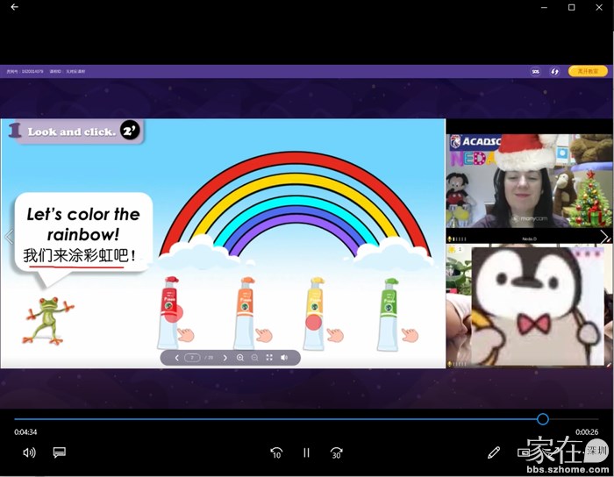Go to next slide in courseware toolbar
Screen dimensions: 614x477
coord(225,358)
